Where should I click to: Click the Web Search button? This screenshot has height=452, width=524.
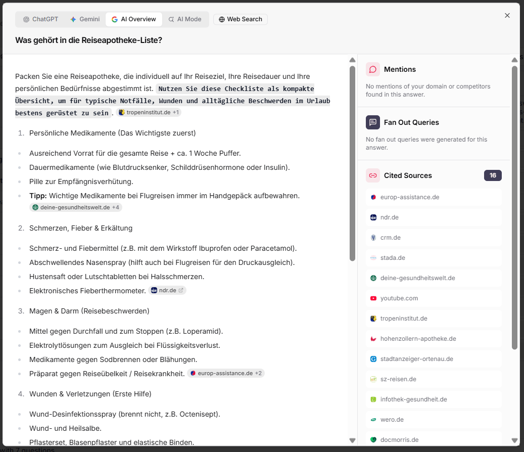point(241,19)
